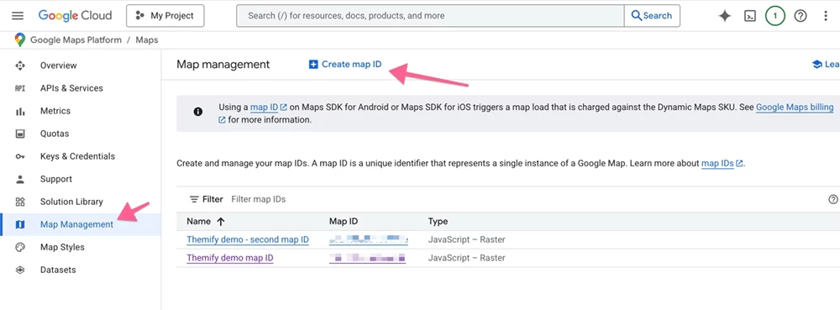
Task: Click the Maps breadcrumb
Action: pyautogui.click(x=147, y=40)
